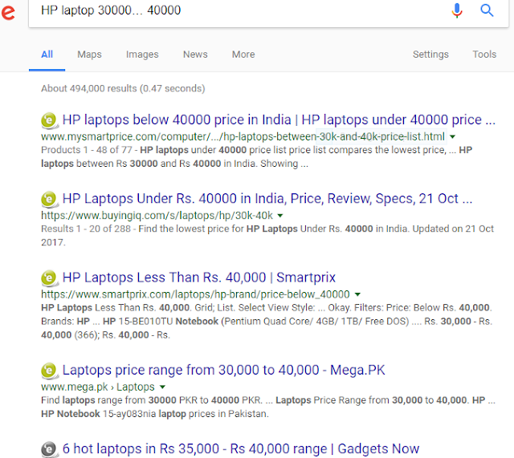
Task: Switch to the Images tab
Action: (142, 55)
